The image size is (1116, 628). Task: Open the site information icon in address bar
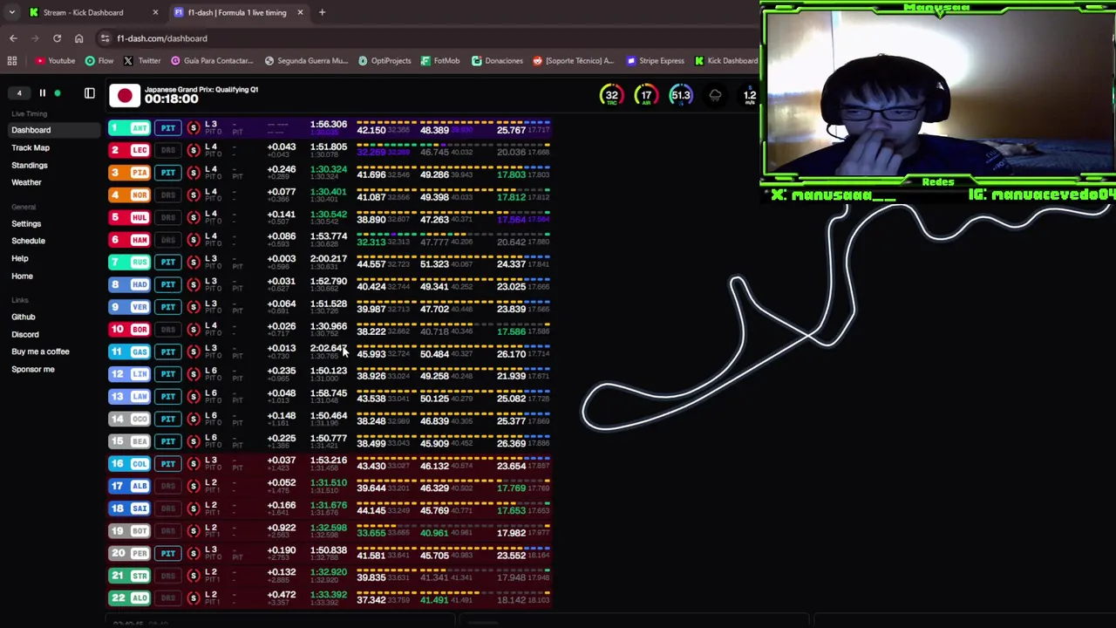point(105,38)
